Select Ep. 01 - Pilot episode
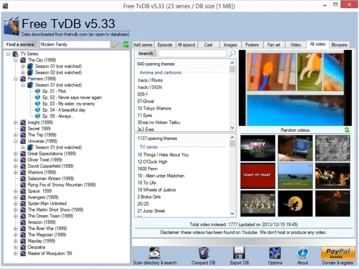 coord(54,91)
